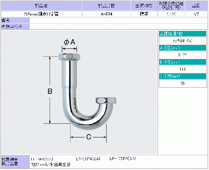Click the LF-31PA(SA) product number
The height and width of the screenshot is (170, 209).
click(x=88, y=159)
